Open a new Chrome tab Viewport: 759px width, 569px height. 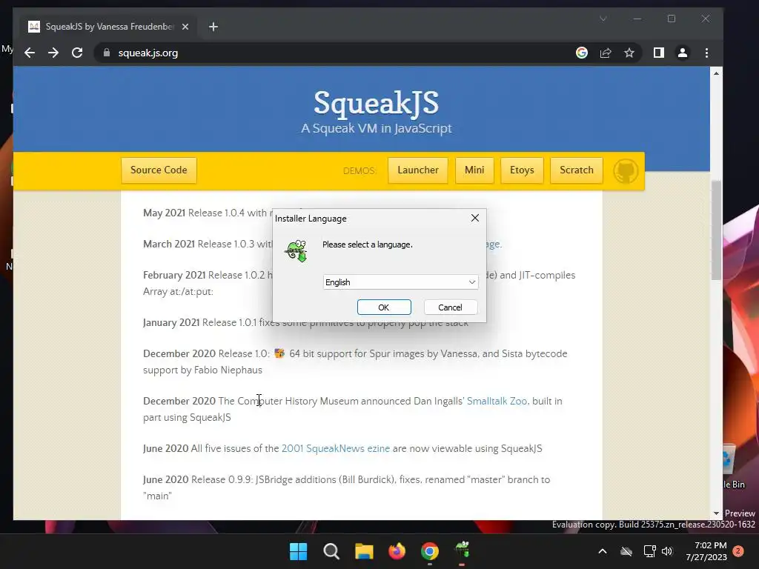pyautogui.click(x=213, y=27)
